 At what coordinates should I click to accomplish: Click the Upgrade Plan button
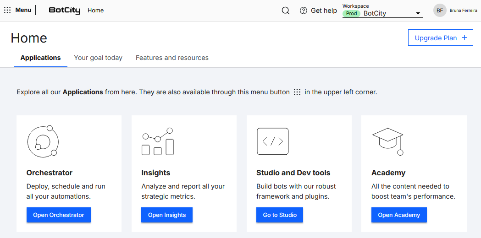coord(440,38)
